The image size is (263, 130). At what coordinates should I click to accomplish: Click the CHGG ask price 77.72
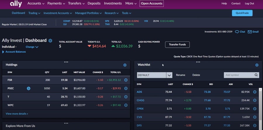(x=227, y=100)
